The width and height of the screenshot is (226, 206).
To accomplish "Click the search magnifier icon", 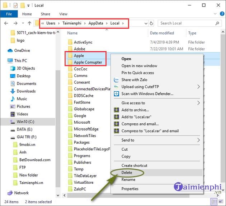I will coord(217,23).
